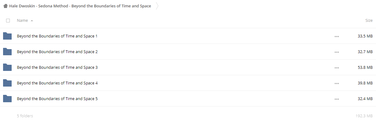Image resolution: width=376 pixels, height=132 pixels.
Task: Open Beyond the Boundaries of Time and Space 4
Action: click(x=57, y=83)
